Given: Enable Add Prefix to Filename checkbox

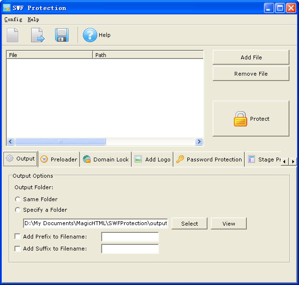Looking at the screenshot, I should click(17, 237).
